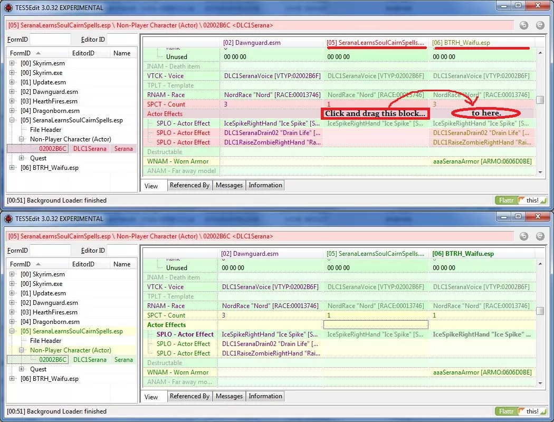554x422 pixels.
Task: Click the Editor ID search field in the bottom window
Action: point(122,251)
